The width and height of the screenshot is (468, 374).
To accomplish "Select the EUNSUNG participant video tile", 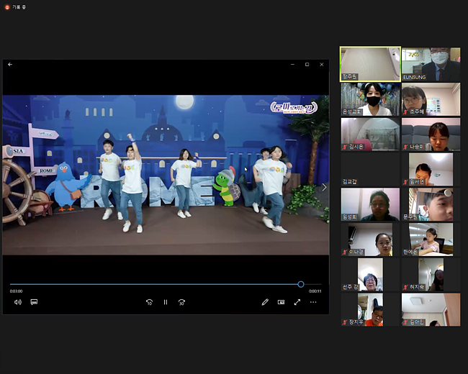I will coord(431,64).
